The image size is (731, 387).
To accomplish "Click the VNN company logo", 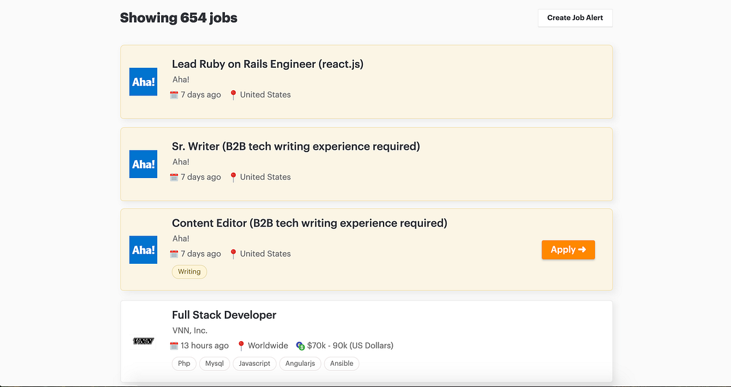I will coord(143,341).
